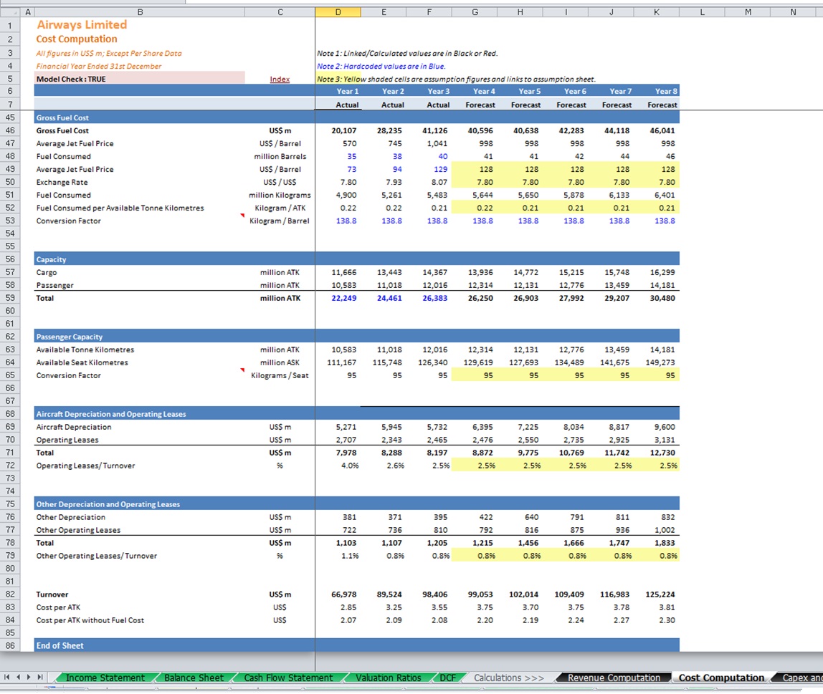The width and height of the screenshot is (823, 694).
Task: Select column K header
Action: tap(656, 11)
